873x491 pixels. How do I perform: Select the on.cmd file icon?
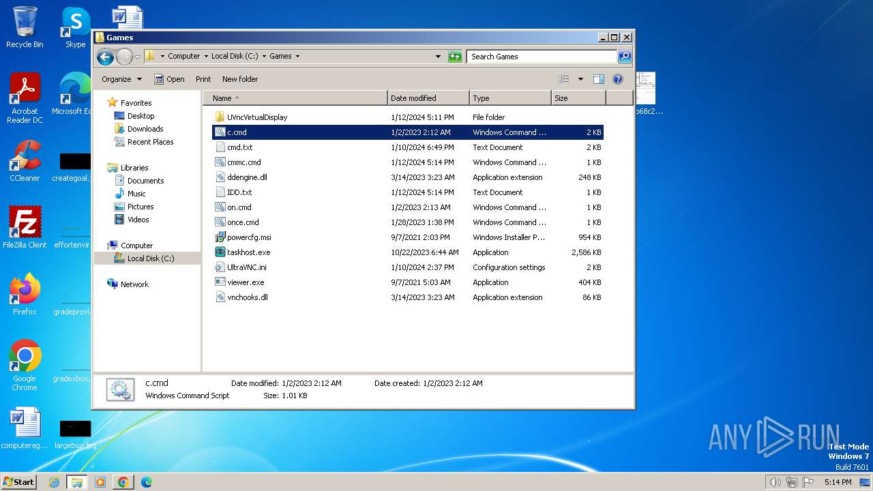220,207
